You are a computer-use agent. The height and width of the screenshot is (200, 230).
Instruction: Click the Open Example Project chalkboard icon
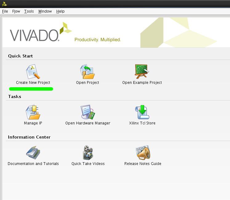142,72
